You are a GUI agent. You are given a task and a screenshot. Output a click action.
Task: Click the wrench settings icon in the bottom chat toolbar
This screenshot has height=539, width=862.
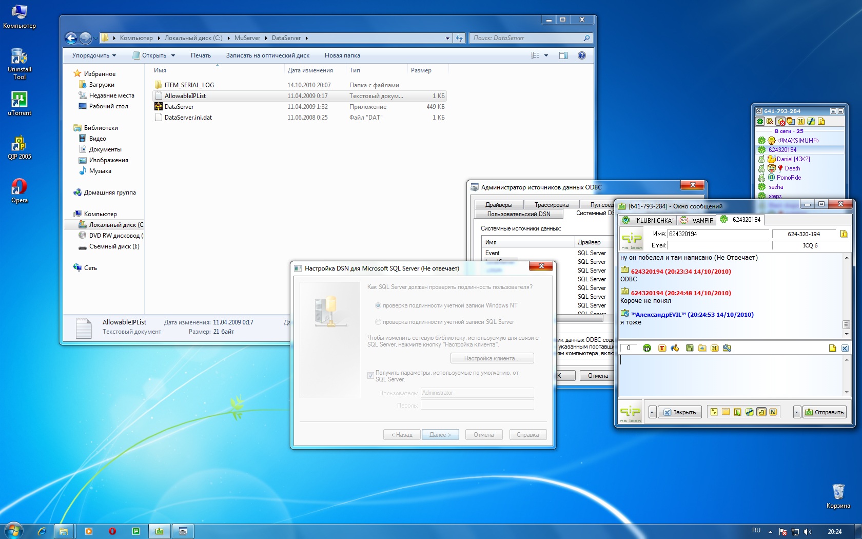point(750,412)
